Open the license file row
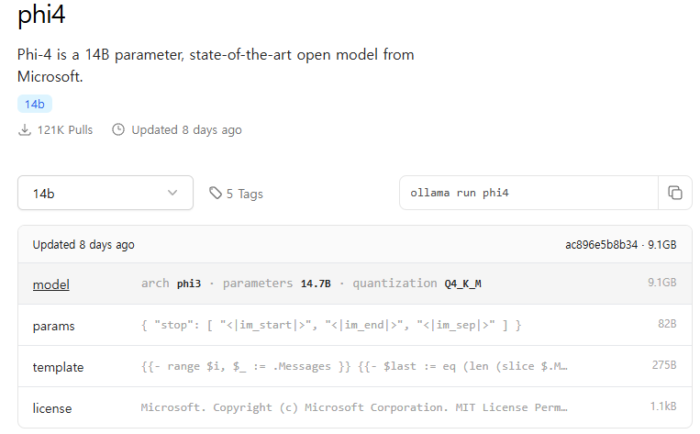700x434 pixels. [52, 408]
